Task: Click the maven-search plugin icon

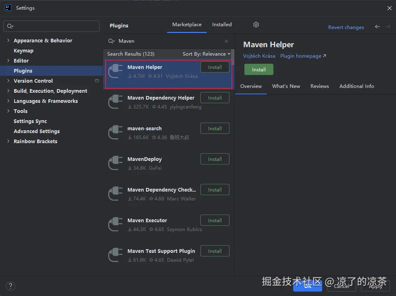Action: tap(115, 132)
